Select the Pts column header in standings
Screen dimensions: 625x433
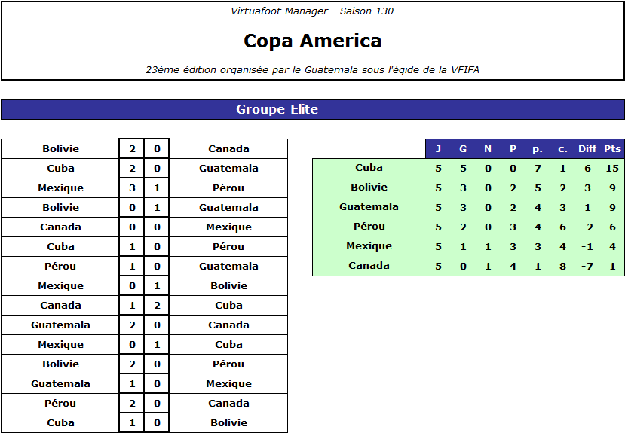coord(612,149)
